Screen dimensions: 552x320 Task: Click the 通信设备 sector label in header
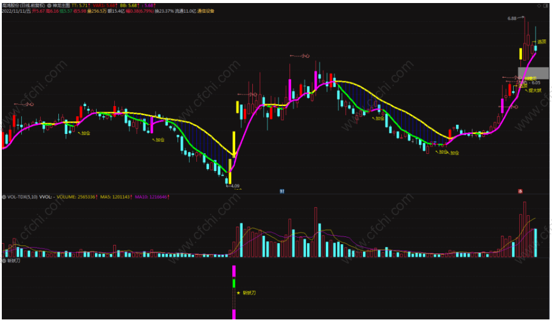205,12
